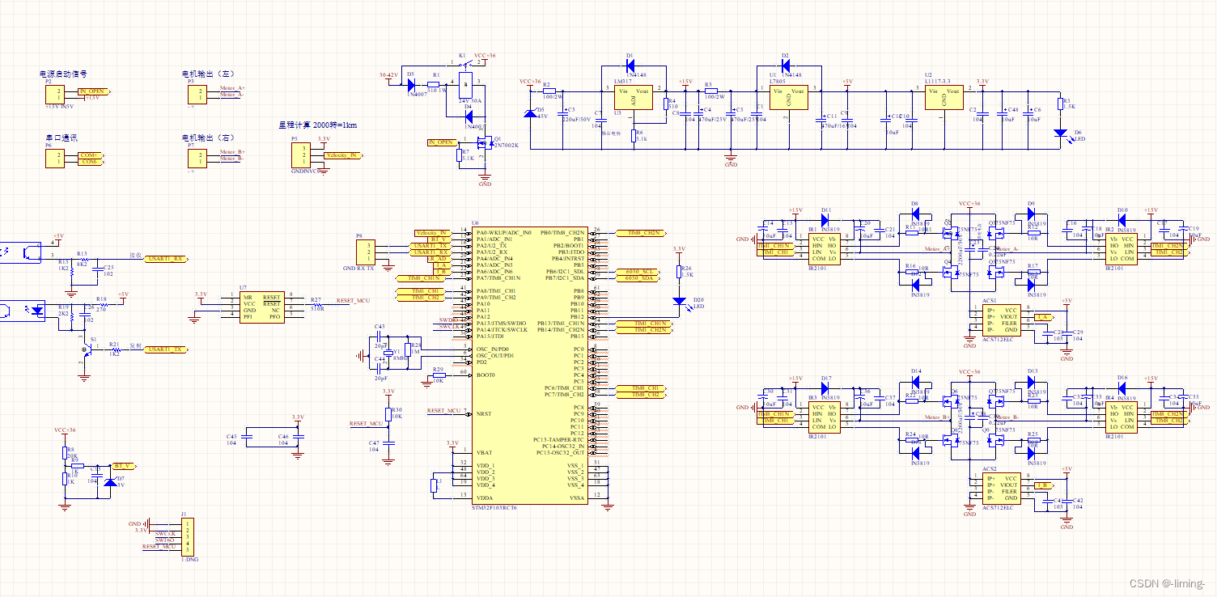Select the P2 power start signal connector
Viewport: 1217px width, 597px height.
(x=56, y=95)
